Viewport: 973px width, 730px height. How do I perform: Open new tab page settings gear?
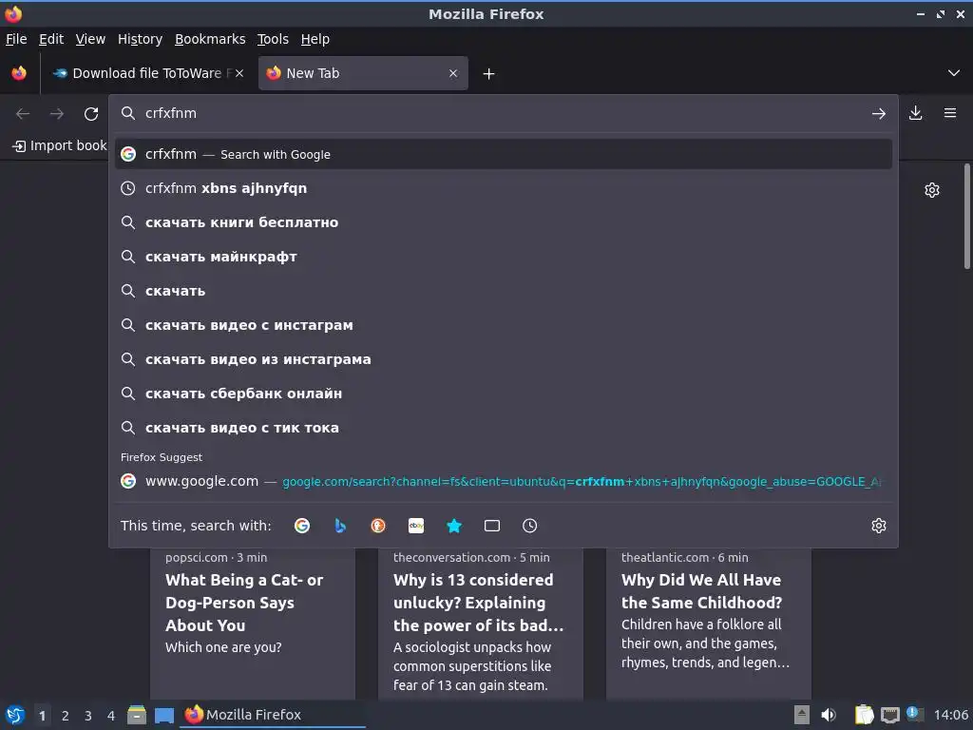[931, 190]
